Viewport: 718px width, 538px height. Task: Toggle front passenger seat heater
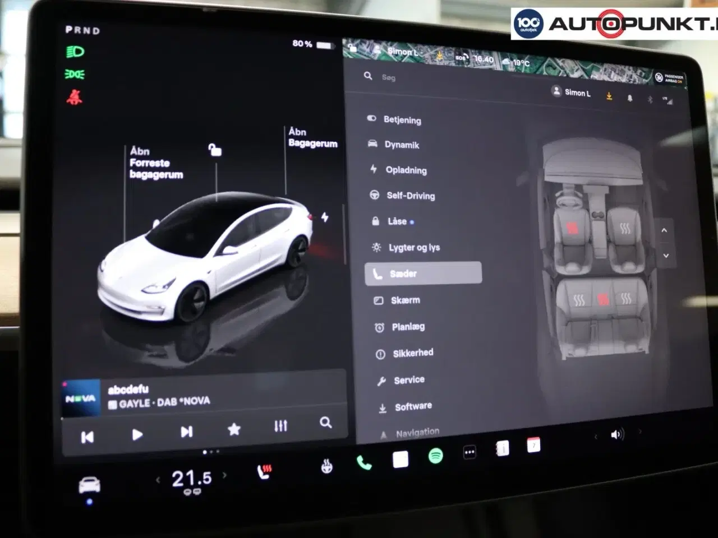coord(625,228)
